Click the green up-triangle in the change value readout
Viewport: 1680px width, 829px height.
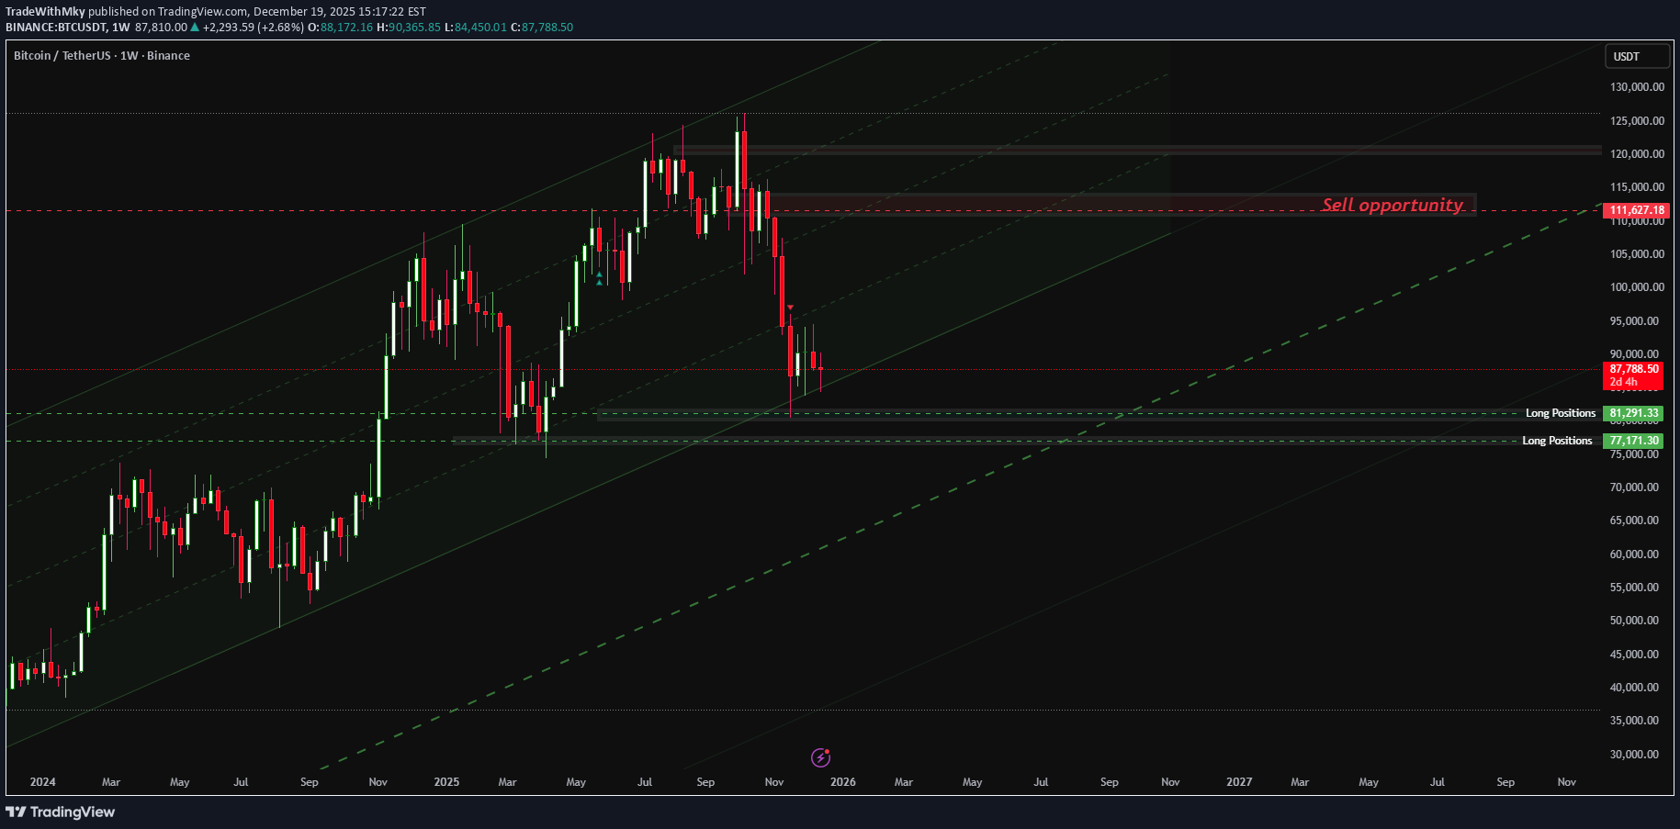[193, 28]
